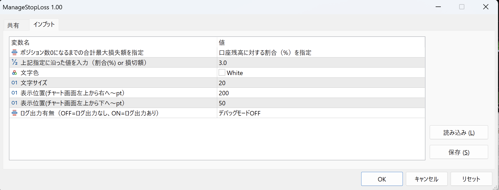Screen dimensions: 499x190
Task: Click the color icon beside 文字色
Action: [x=14, y=73]
